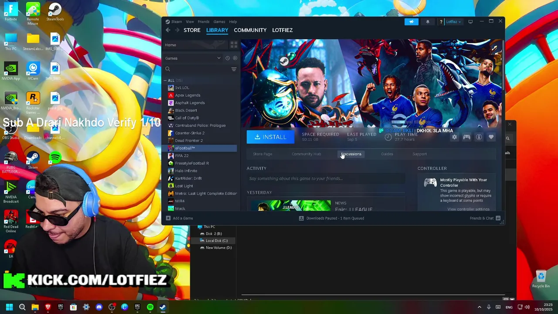Viewport: 558px width, 314px height.
Task: Open the eFootball Discussions link
Action: tap(351, 154)
